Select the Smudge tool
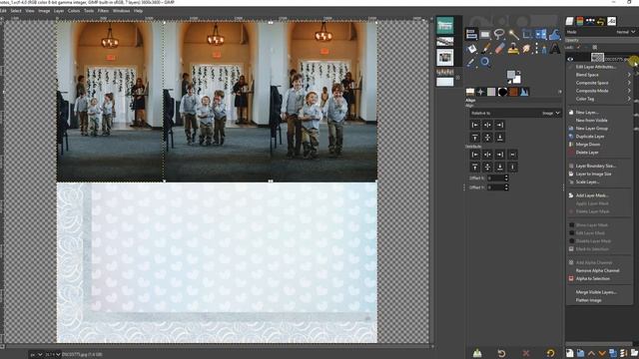 527,49
